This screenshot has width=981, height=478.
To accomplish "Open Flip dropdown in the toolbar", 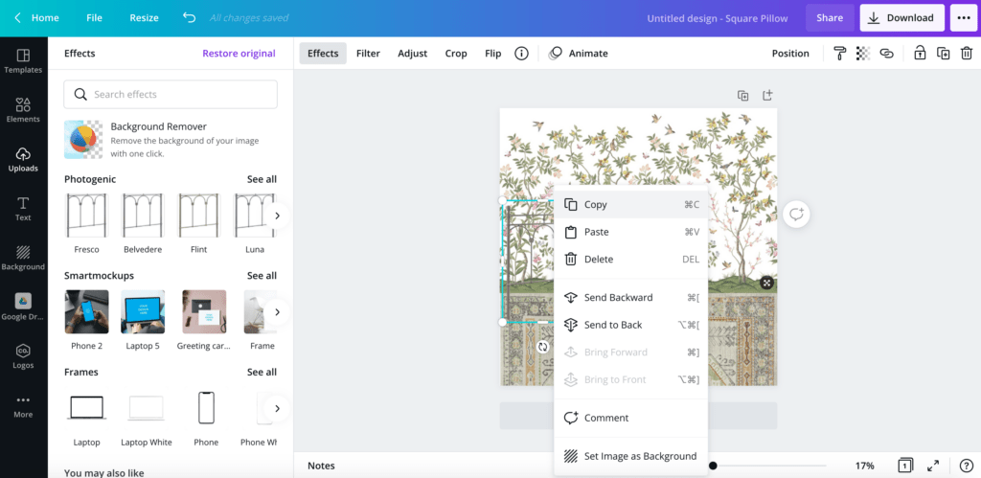I will point(493,54).
